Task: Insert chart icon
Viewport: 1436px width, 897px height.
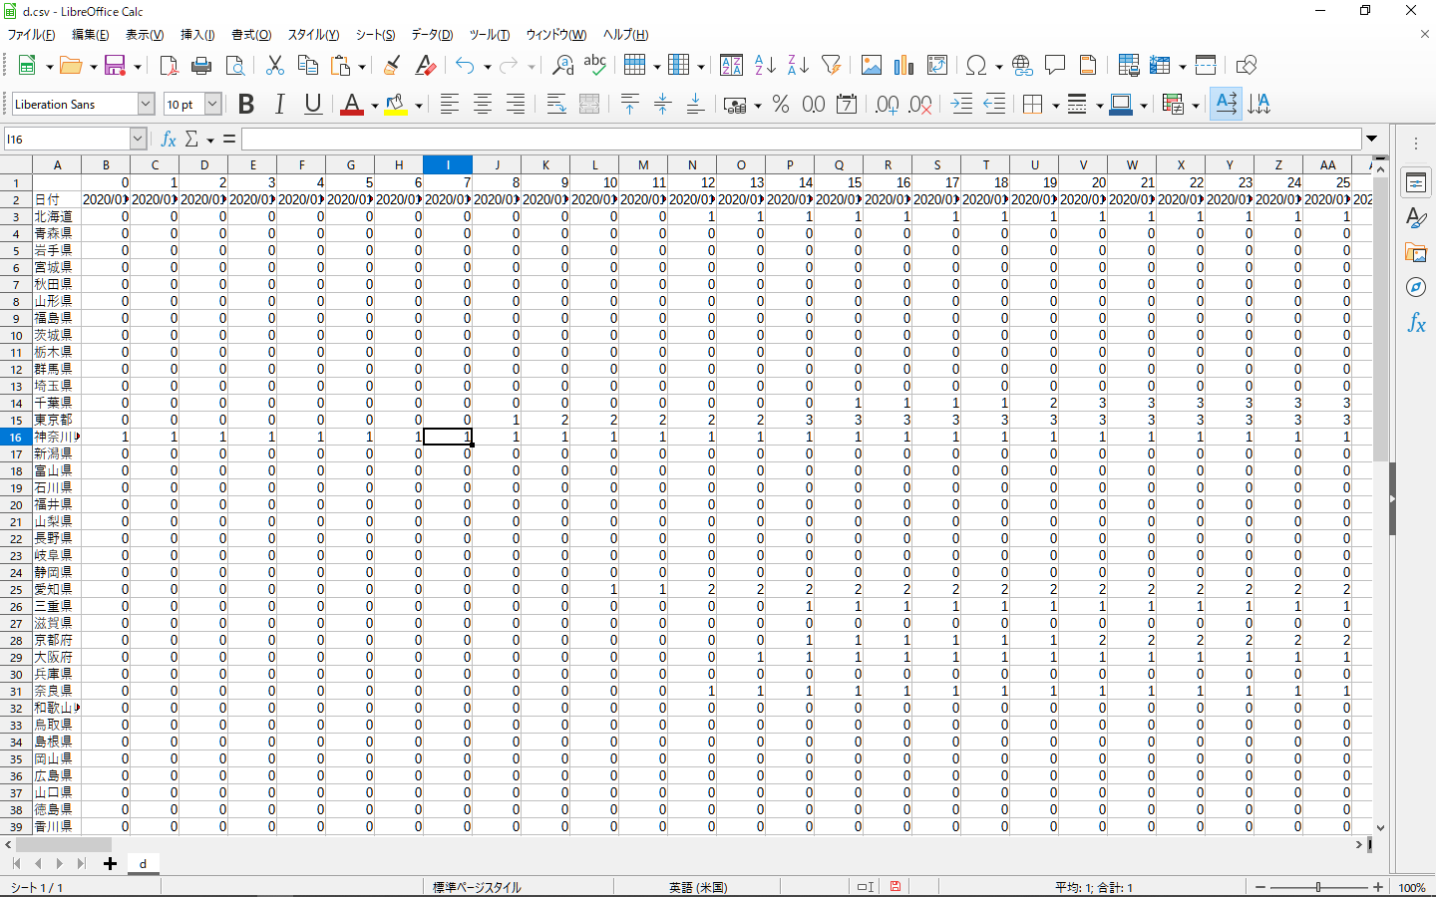Action: 904,66
